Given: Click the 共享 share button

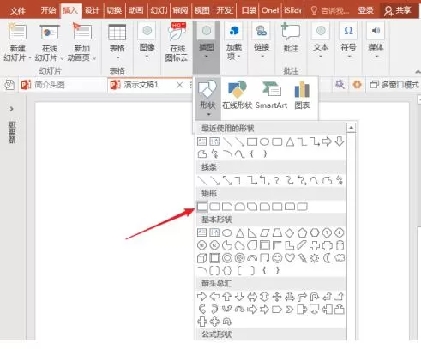Looking at the screenshot, I should [397, 10].
